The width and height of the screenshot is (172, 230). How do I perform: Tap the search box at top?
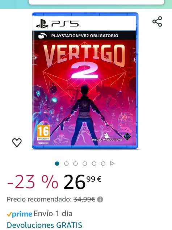96,2
